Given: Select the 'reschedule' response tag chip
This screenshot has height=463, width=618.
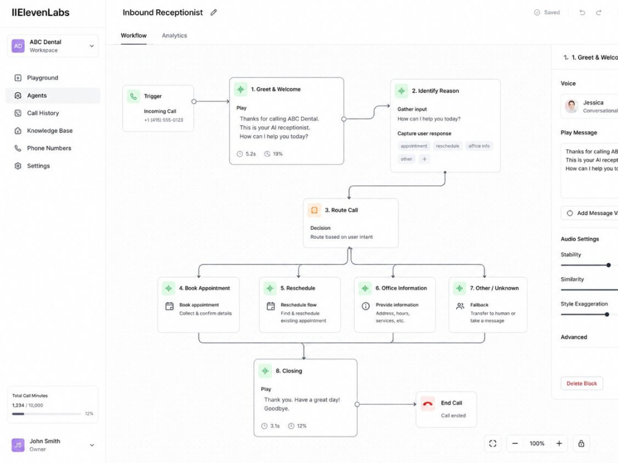Looking at the screenshot, I should click(447, 146).
